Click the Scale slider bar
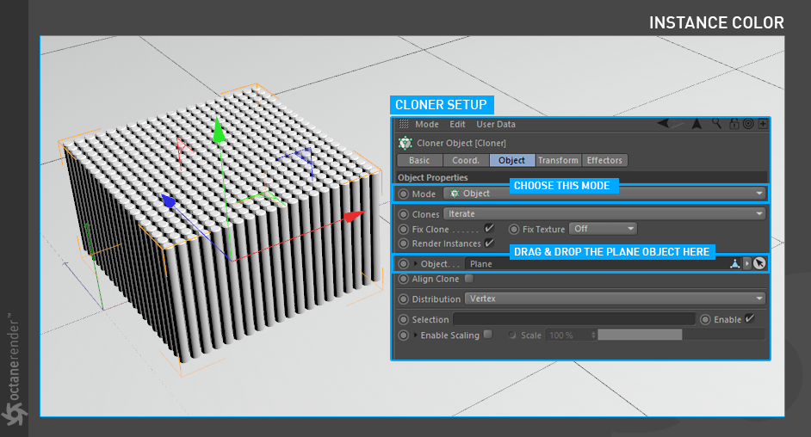This screenshot has height=437, width=811. coord(680,335)
